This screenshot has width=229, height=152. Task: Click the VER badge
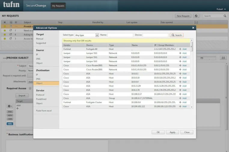pyautogui.click(x=10, y=119)
